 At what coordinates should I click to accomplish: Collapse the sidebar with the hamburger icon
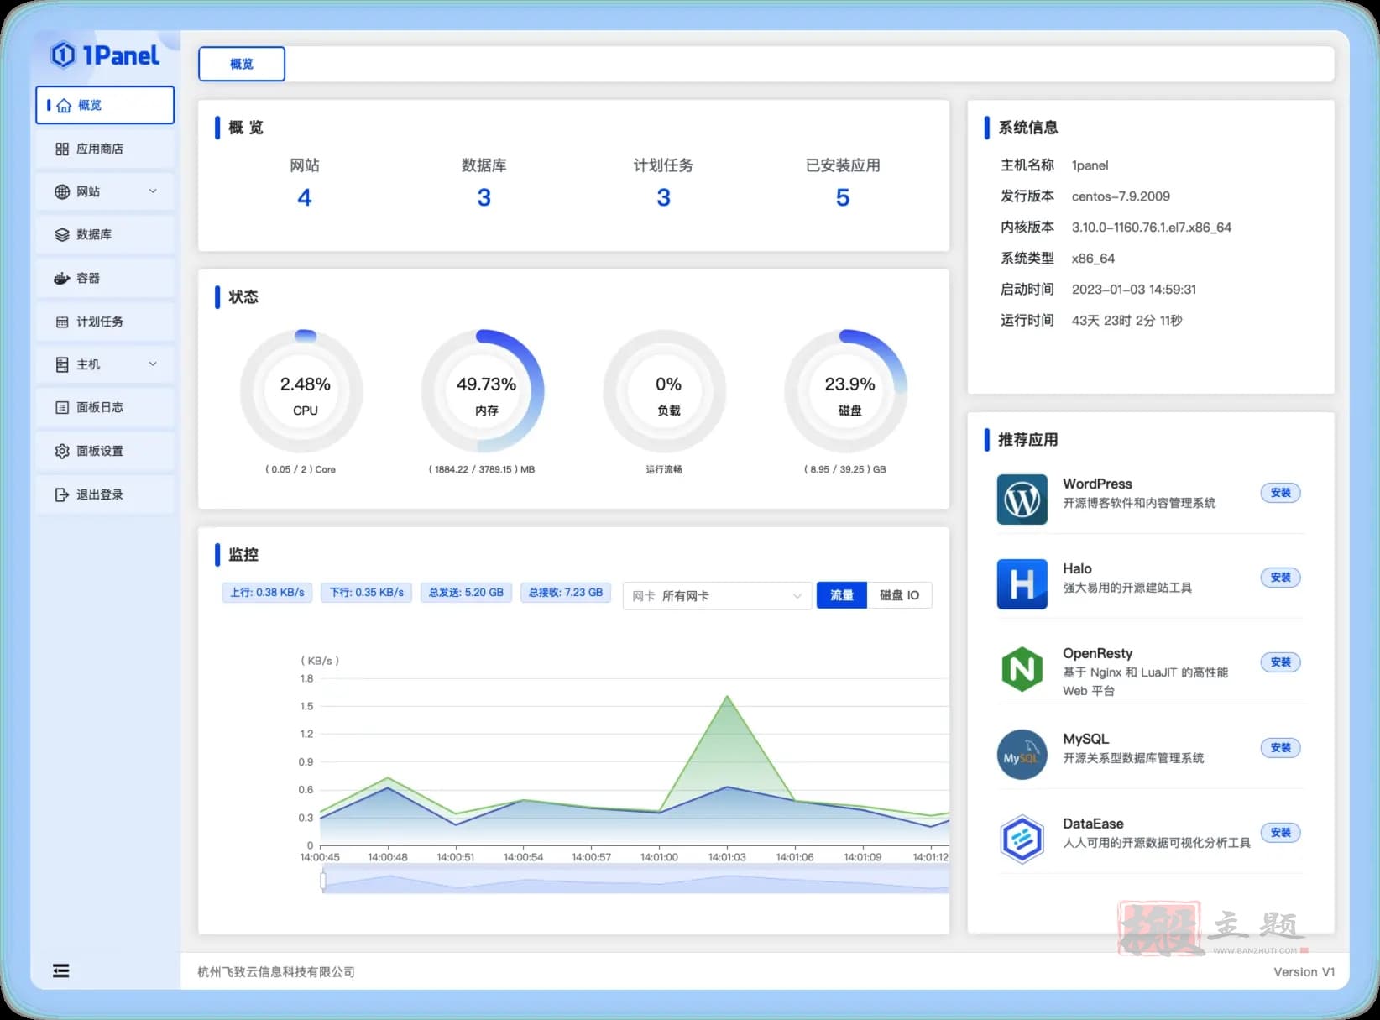click(60, 970)
